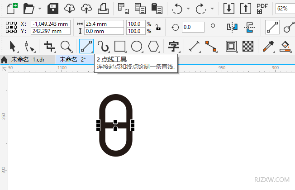Click the 2-point line mode button in property bar
The width and height of the screenshot is (295, 190).
[x=272, y=27]
